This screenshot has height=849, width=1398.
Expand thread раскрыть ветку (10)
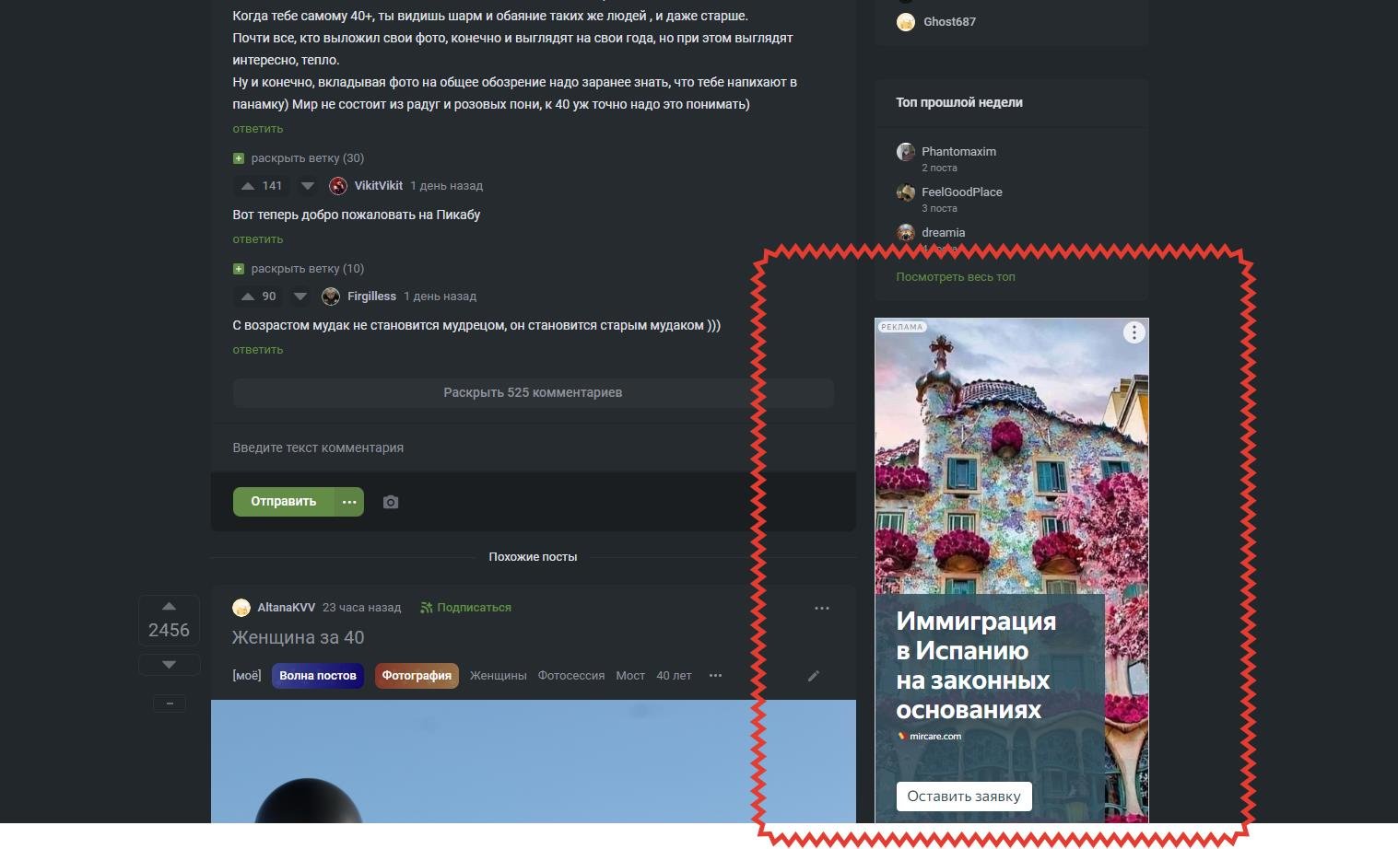point(300,268)
